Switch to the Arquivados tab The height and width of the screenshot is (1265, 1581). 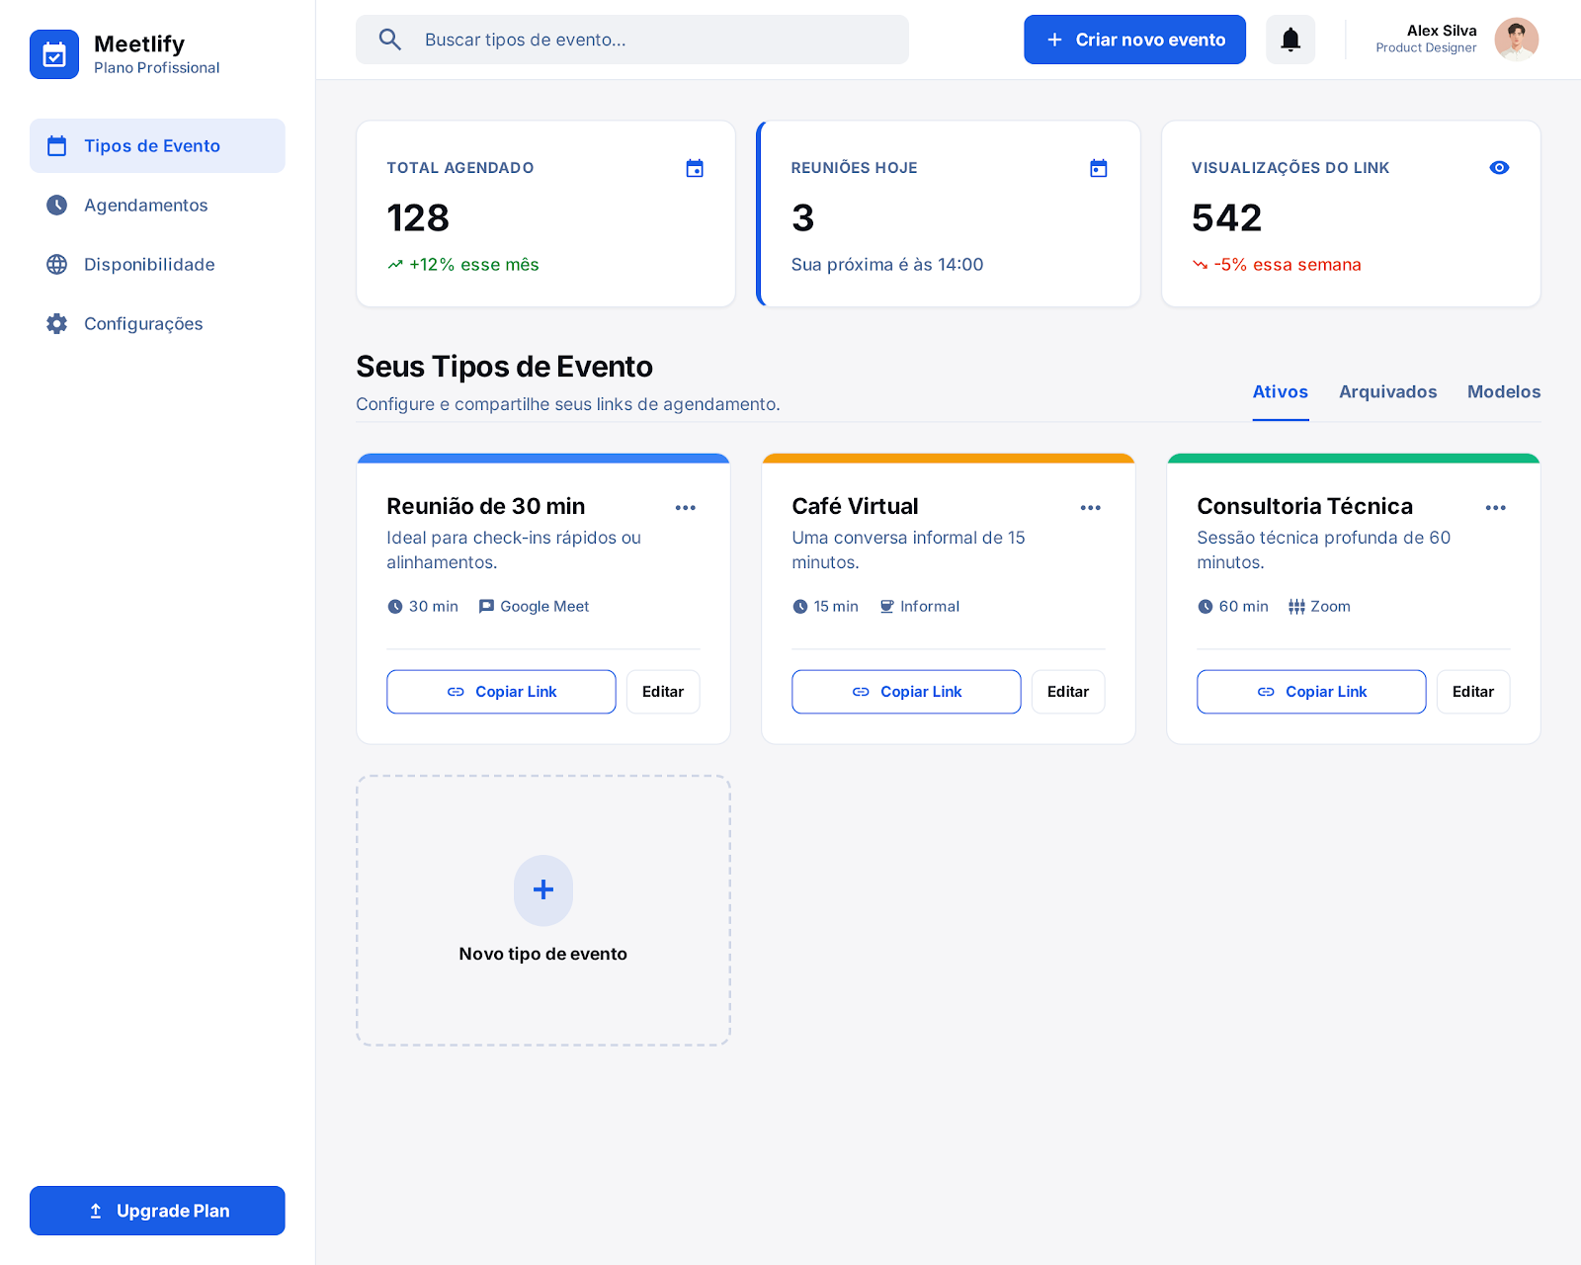pos(1387,392)
